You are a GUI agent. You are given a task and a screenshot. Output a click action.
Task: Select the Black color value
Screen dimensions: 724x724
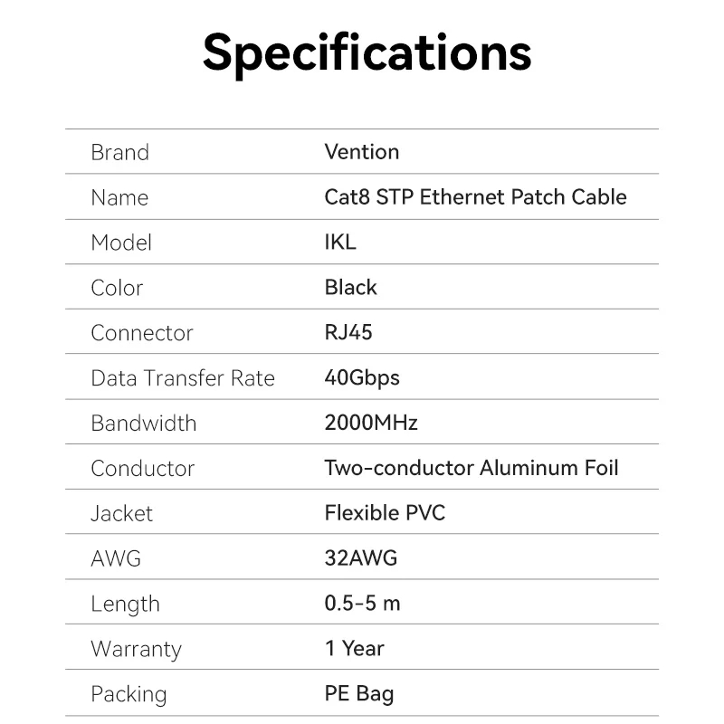[350, 287]
